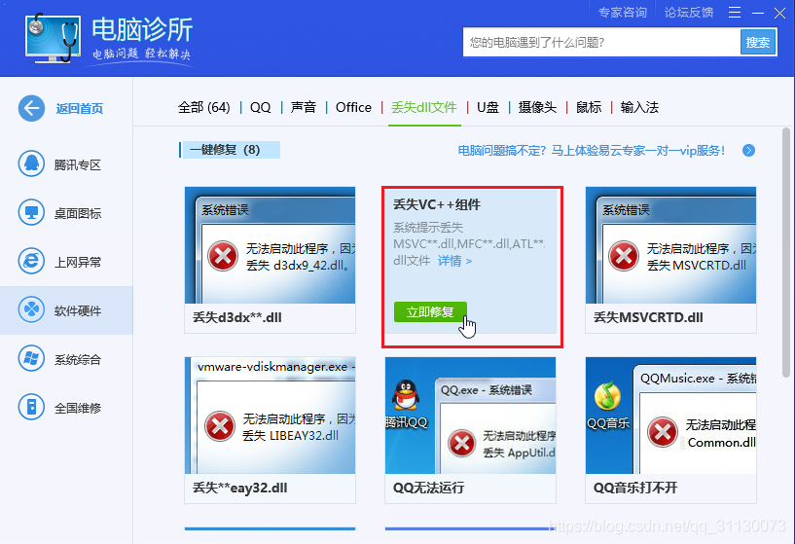795x544 pixels.
Task: Click the 软件硬件 sidebar icon
Action: tap(31, 310)
